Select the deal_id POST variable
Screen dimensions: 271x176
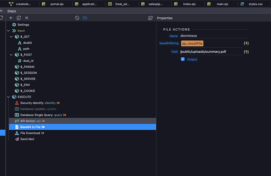pyautogui.click(x=28, y=60)
